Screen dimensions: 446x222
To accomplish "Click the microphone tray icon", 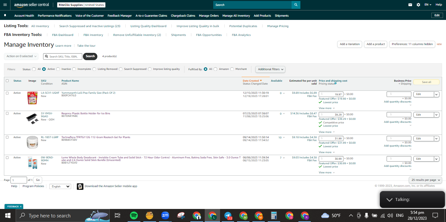I will (x=366, y=215).
